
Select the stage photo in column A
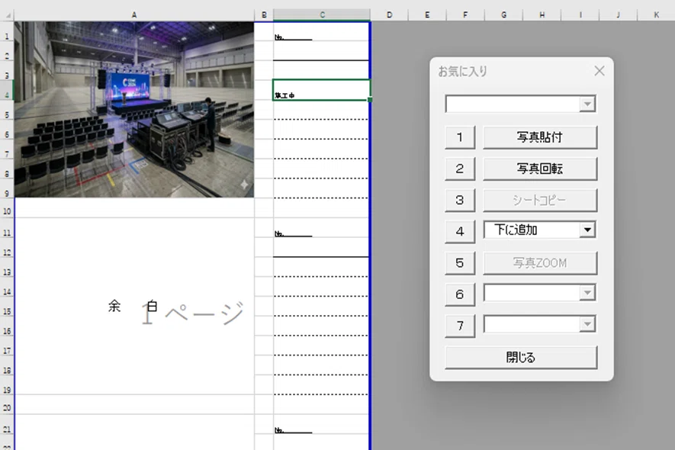[x=134, y=109]
